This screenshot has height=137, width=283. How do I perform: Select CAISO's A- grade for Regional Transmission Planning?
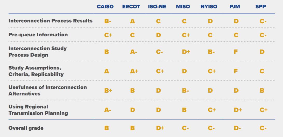(108, 110)
